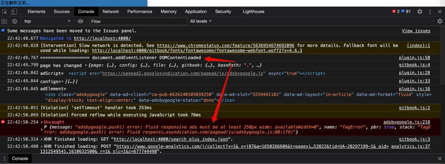
Task: Open the fontawesome-webfont.woff2 URL link
Action: 197,51
